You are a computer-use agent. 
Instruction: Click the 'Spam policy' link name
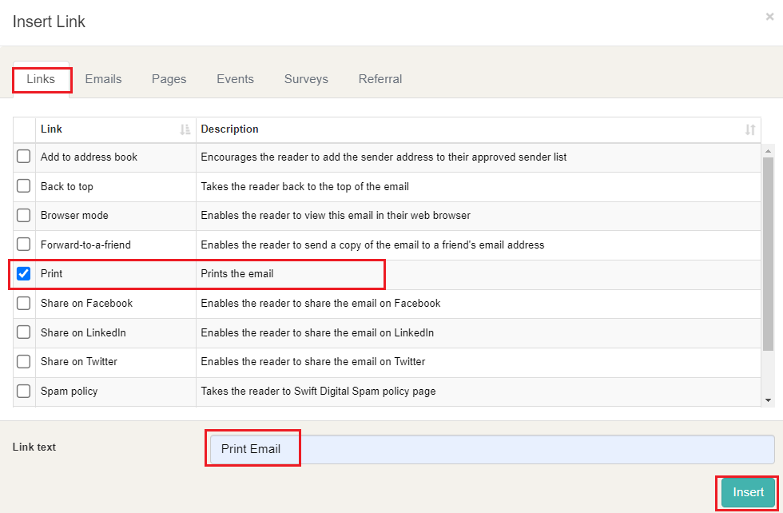(x=69, y=391)
